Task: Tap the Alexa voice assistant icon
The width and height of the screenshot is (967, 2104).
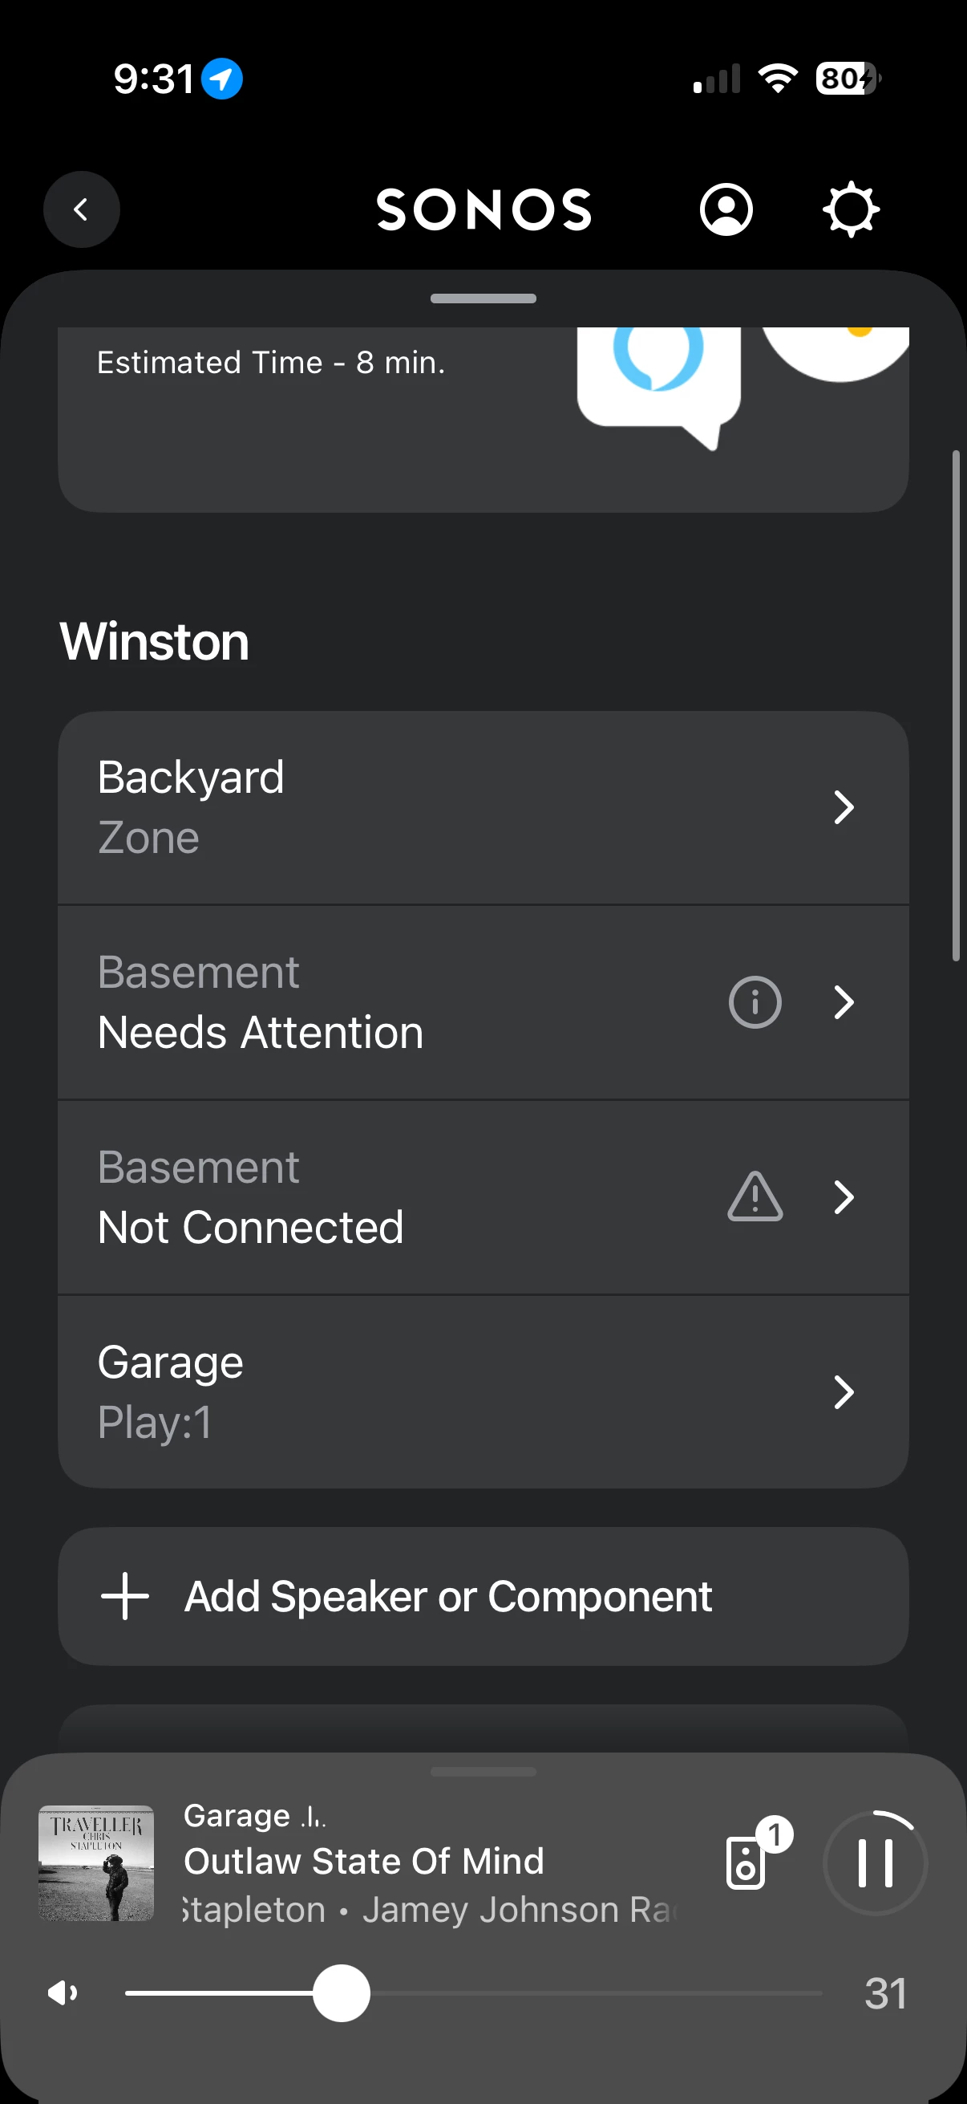Action: pos(657,359)
